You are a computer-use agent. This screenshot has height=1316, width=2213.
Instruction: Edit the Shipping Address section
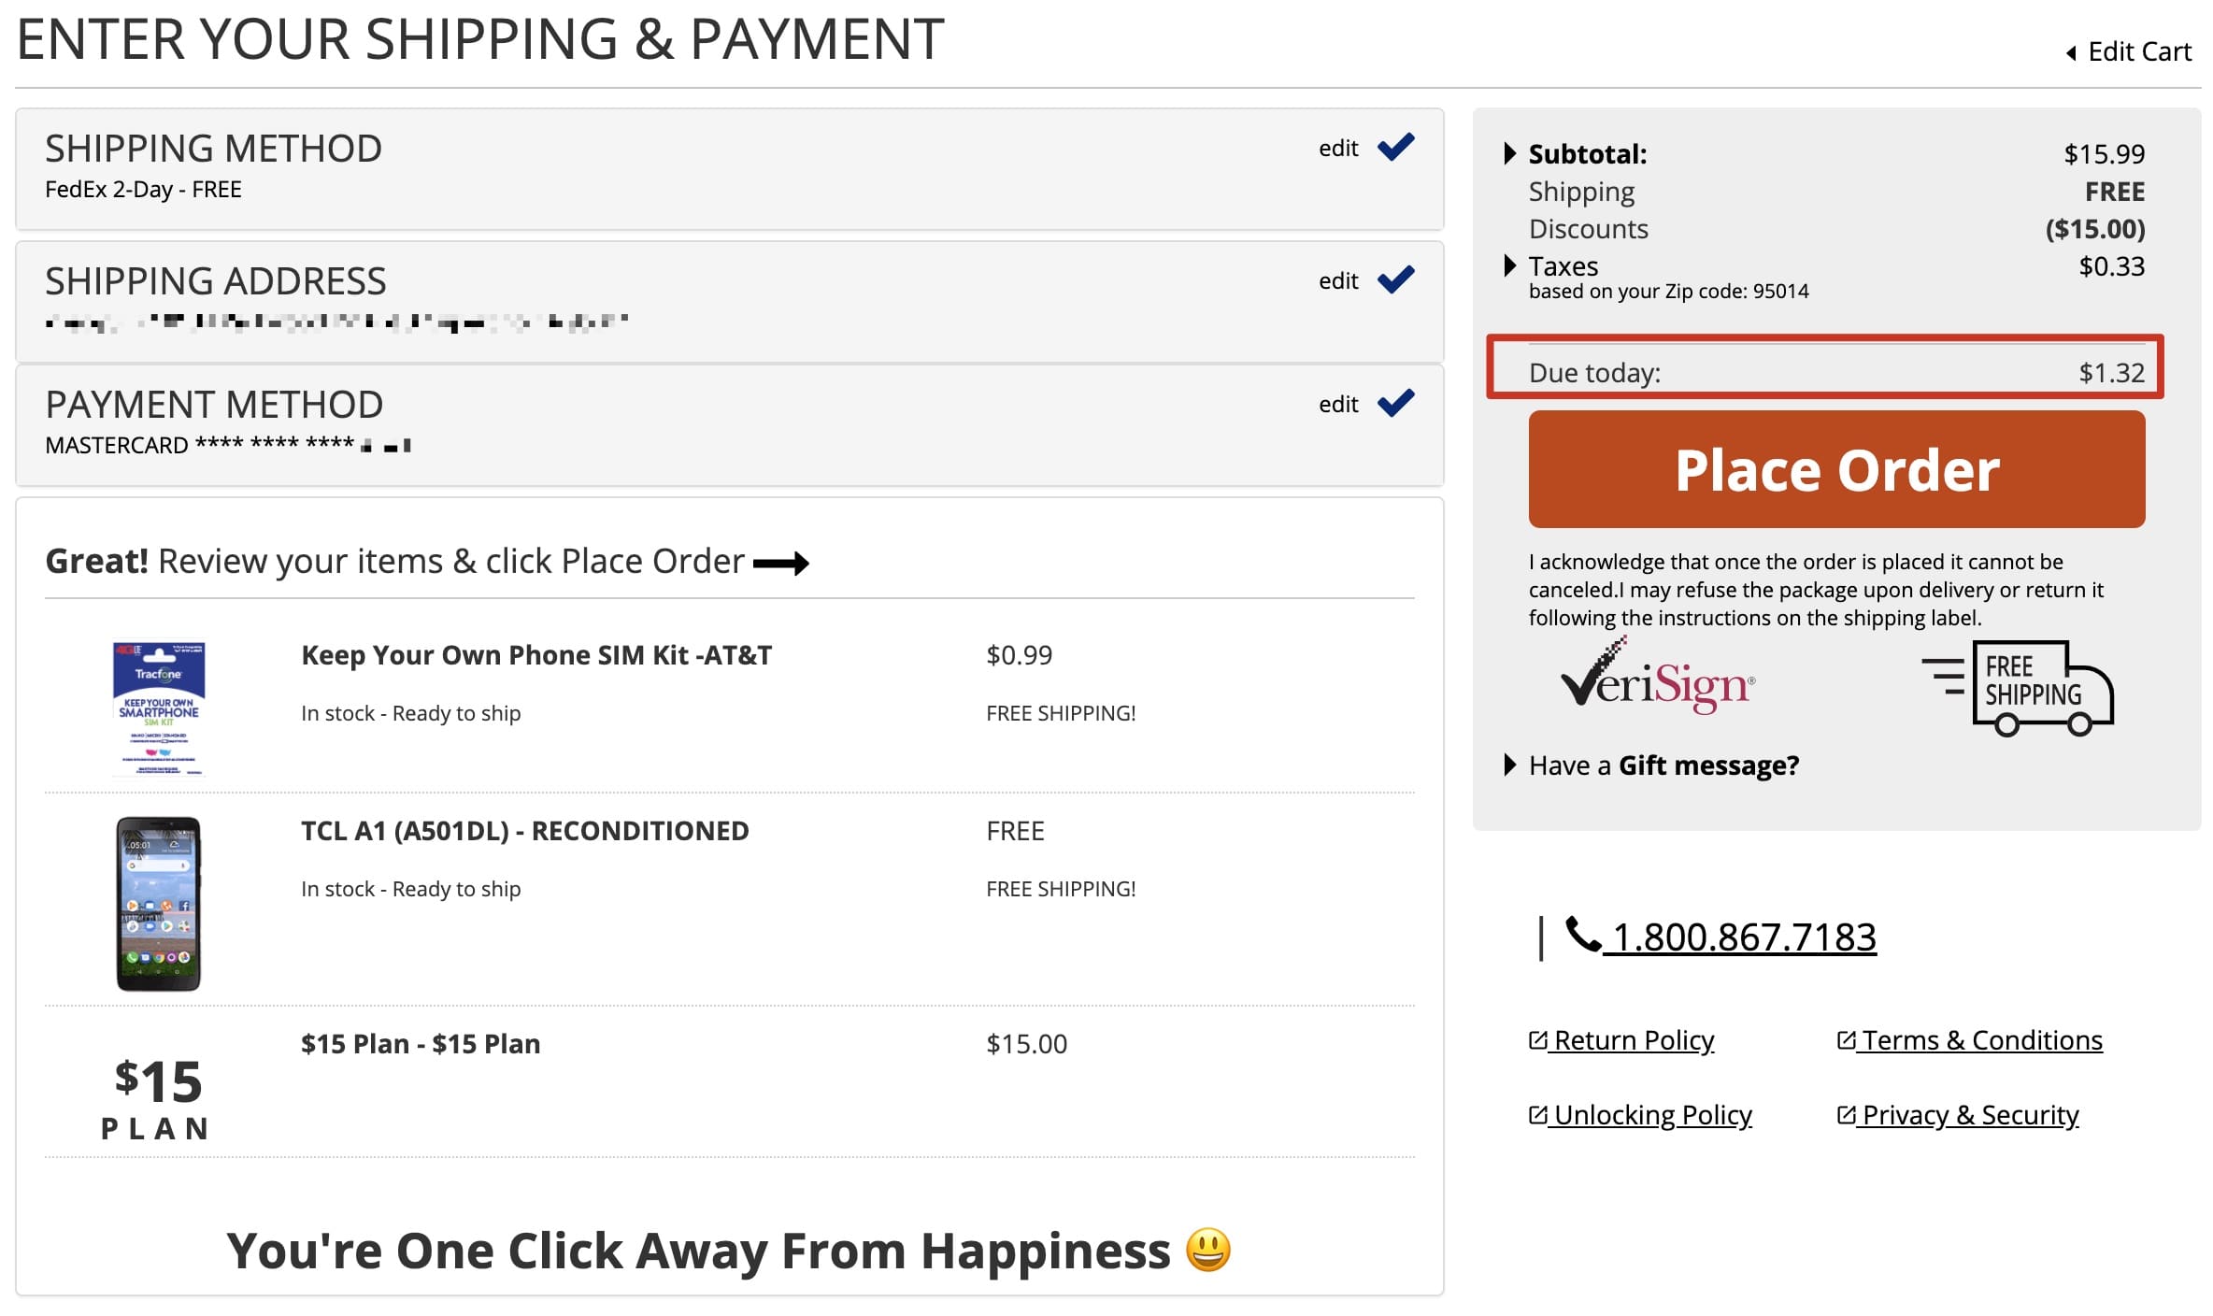(x=1337, y=281)
